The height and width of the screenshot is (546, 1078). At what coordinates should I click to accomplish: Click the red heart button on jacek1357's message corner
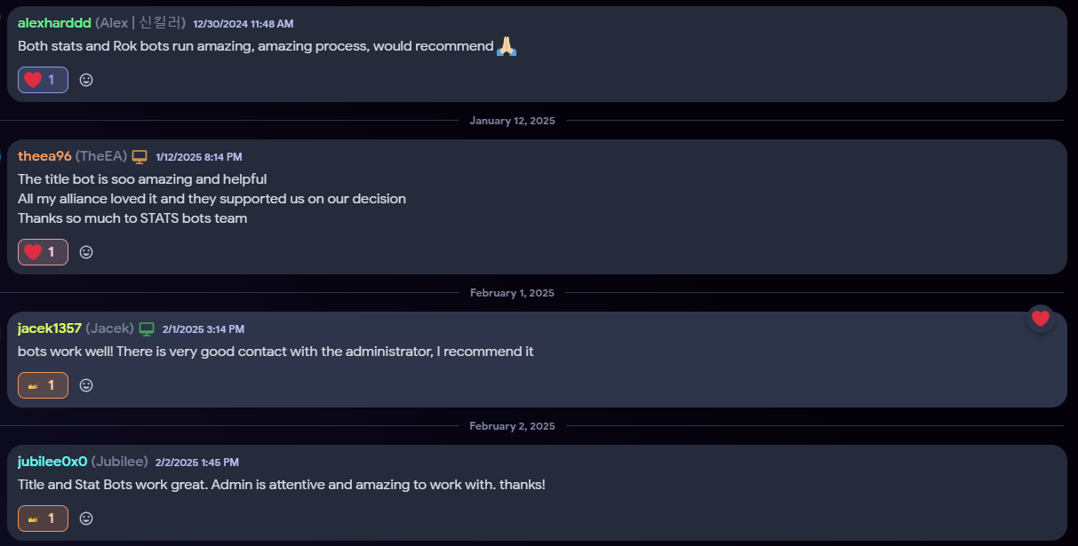coord(1041,319)
